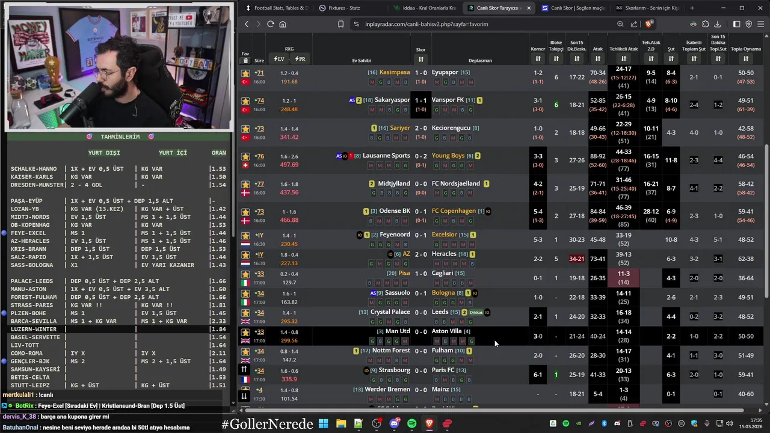The image size is (770, 433).
Task: Toggle favorite star for Sakaryaspor - Vanspor FK
Action: tap(245, 101)
